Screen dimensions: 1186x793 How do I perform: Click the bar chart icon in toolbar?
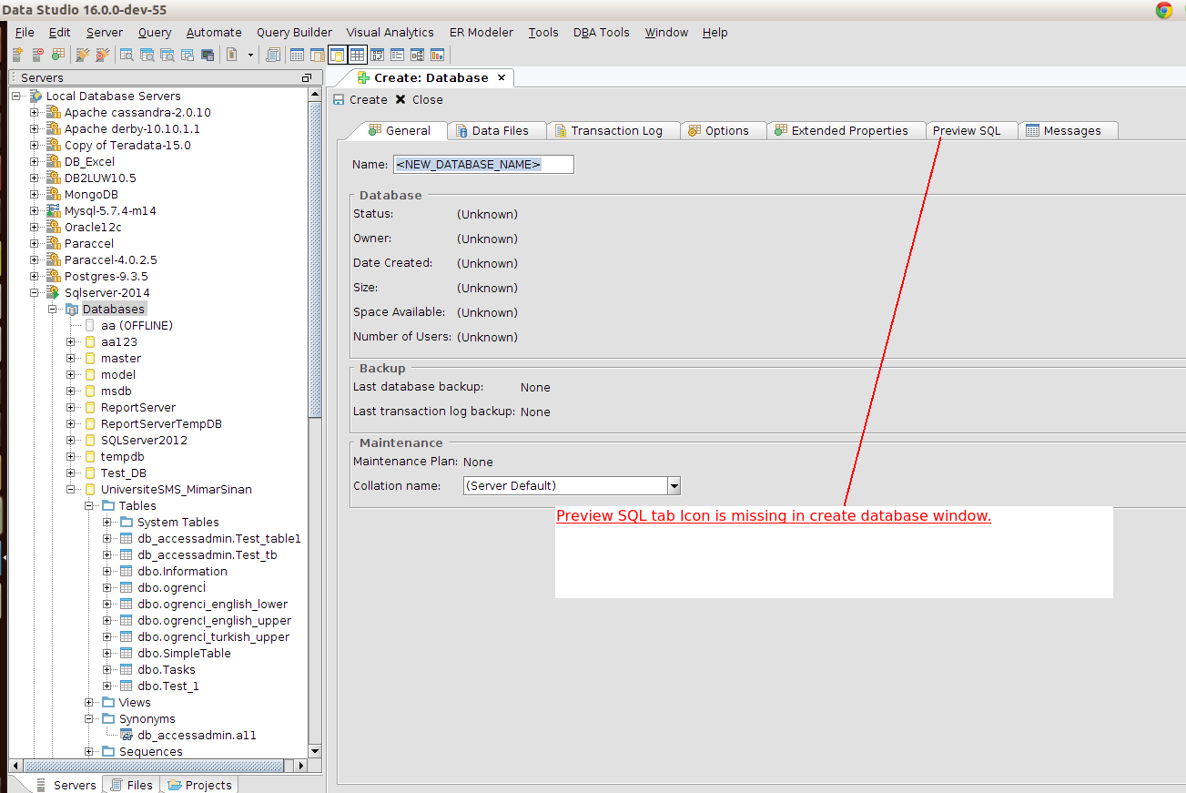[438, 55]
